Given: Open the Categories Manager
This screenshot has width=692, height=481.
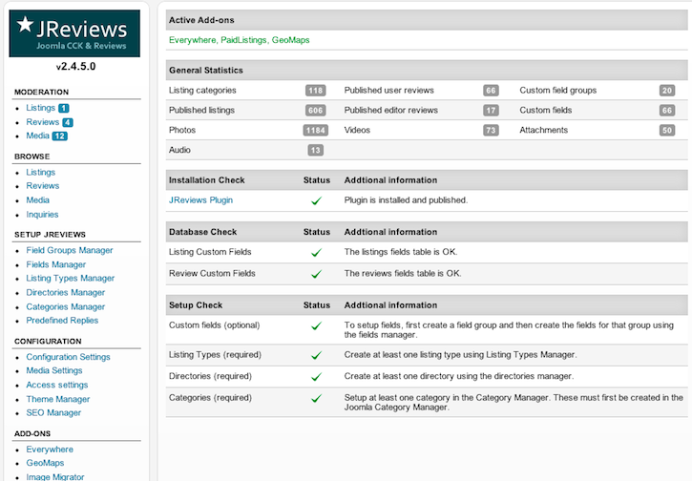Looking at the screenshot, I should point(65,306).
